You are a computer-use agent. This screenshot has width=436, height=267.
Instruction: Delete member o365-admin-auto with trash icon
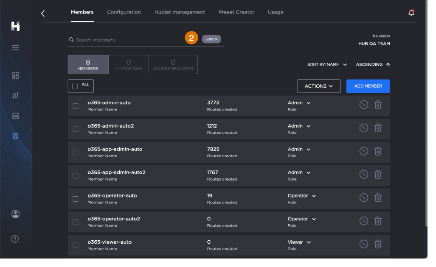point(378,105)
